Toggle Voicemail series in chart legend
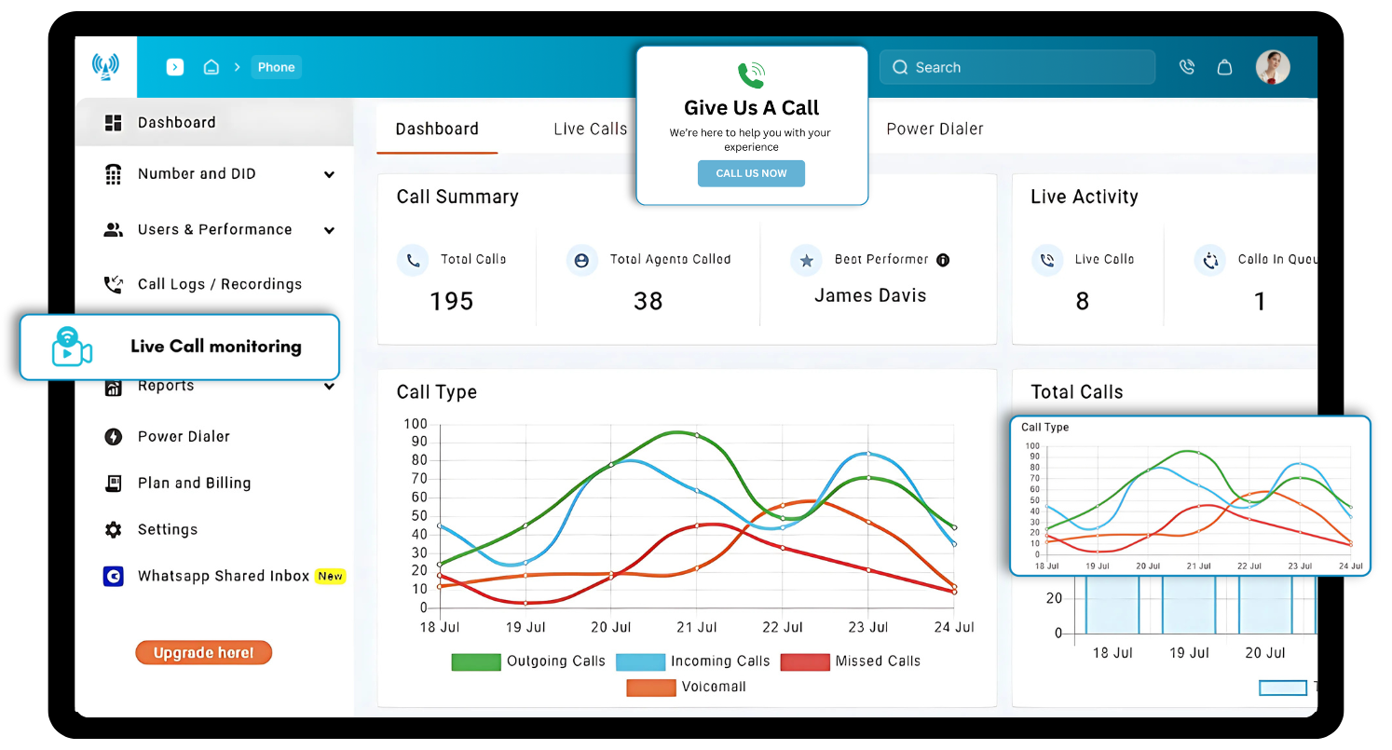Viewport: 1392px width, 750px height. (x=651, y=688)
